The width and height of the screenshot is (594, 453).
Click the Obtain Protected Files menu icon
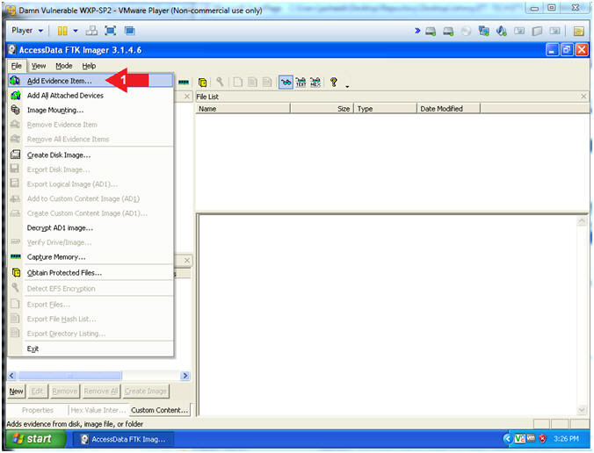tap(16, 272)
